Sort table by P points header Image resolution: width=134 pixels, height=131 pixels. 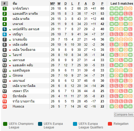click(x=102, y=4)
